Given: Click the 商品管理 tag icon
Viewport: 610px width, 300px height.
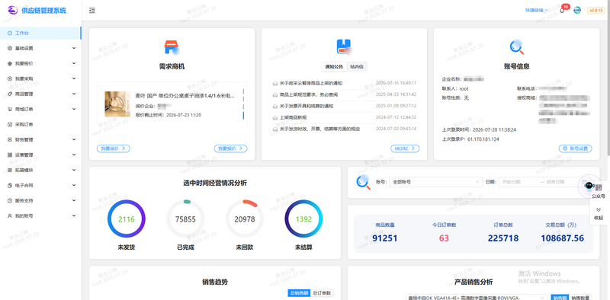Looking at the screenshot, I should pyautogui.click(x=10, y=94).
